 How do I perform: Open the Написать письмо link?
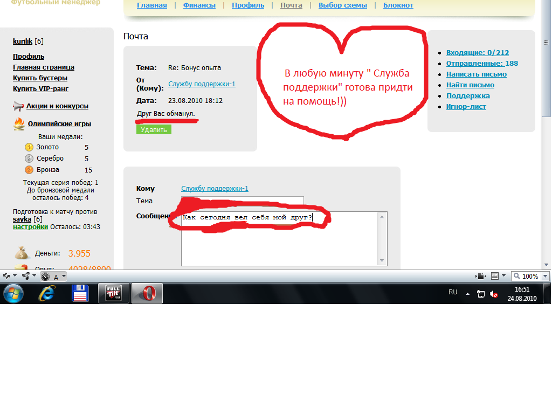coord(476,74)
